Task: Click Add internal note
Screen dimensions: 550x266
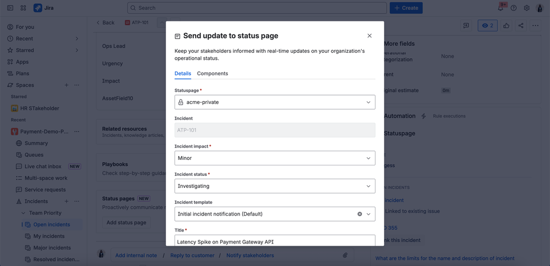Action: [x=136, y=256]
